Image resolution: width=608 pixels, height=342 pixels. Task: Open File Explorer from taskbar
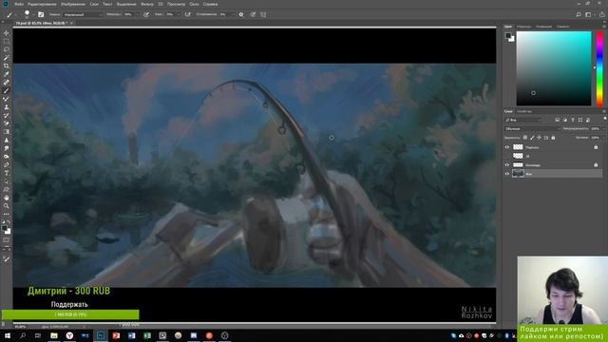(x=54, y=335)
